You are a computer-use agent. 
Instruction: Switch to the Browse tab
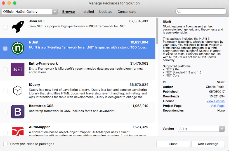pyautogui.click(x=69, y=12)
